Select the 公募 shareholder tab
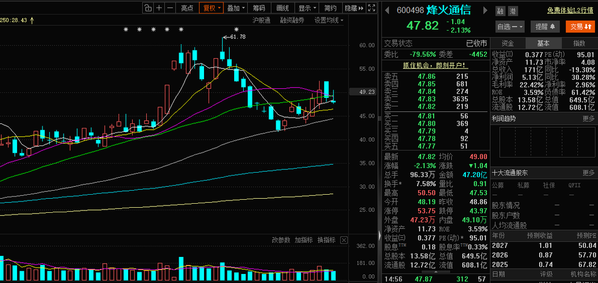 click(498, 185)
